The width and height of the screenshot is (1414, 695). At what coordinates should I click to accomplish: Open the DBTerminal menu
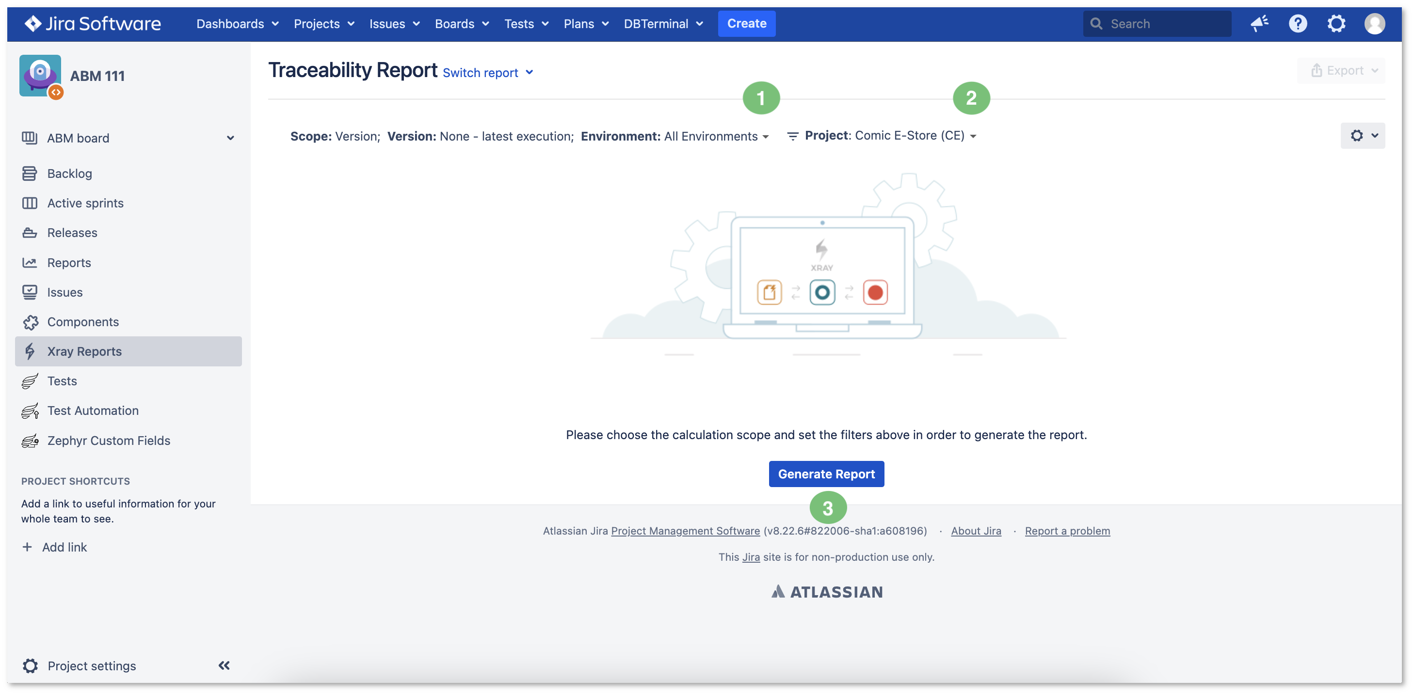(x=663, y=24)
